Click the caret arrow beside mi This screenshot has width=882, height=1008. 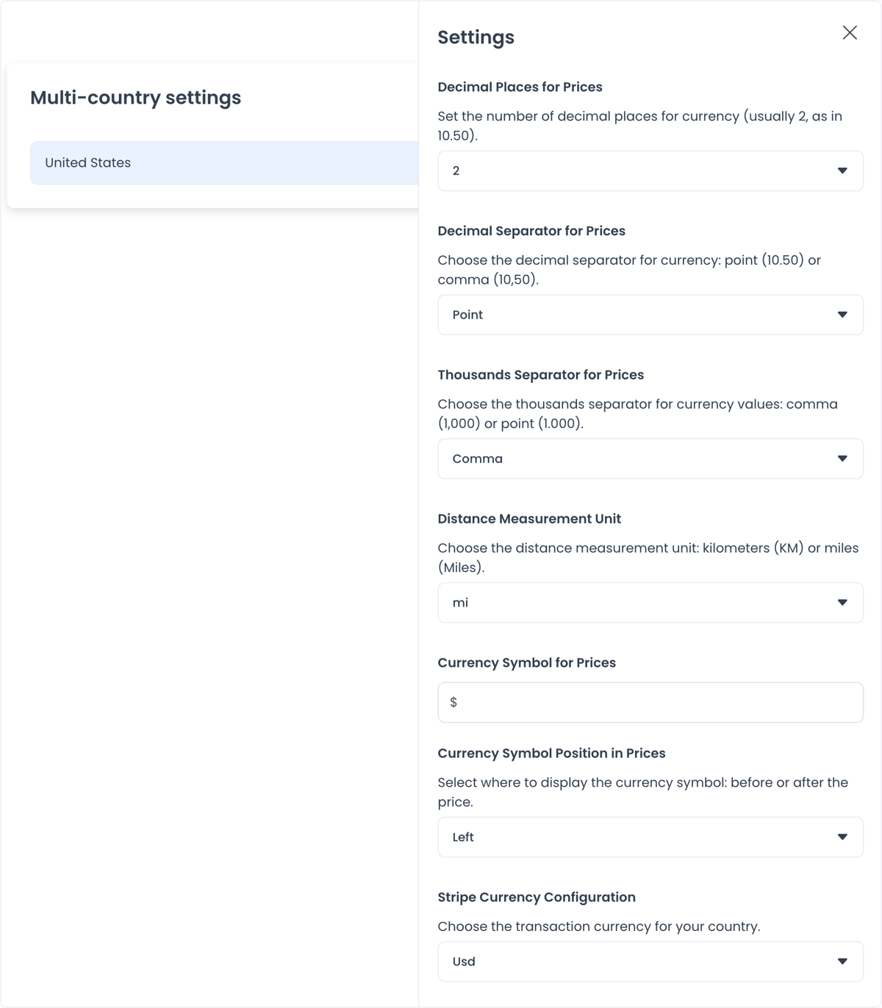tap(842, 603)
